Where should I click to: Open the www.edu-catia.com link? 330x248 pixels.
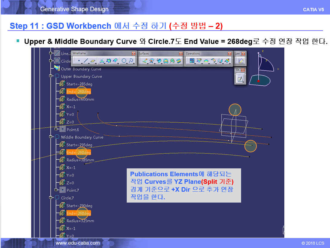[78, 243]
